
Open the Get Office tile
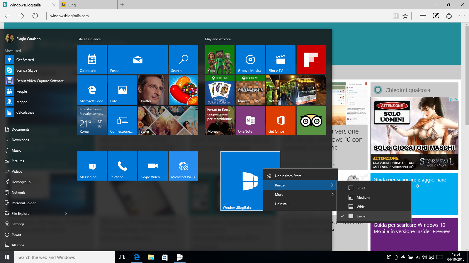[281, 120]
